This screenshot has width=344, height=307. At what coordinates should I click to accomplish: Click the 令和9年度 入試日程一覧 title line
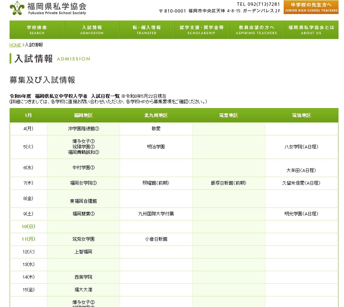(x=88, y=96)
